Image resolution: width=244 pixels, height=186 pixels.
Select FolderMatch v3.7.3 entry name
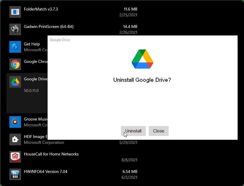41,9
